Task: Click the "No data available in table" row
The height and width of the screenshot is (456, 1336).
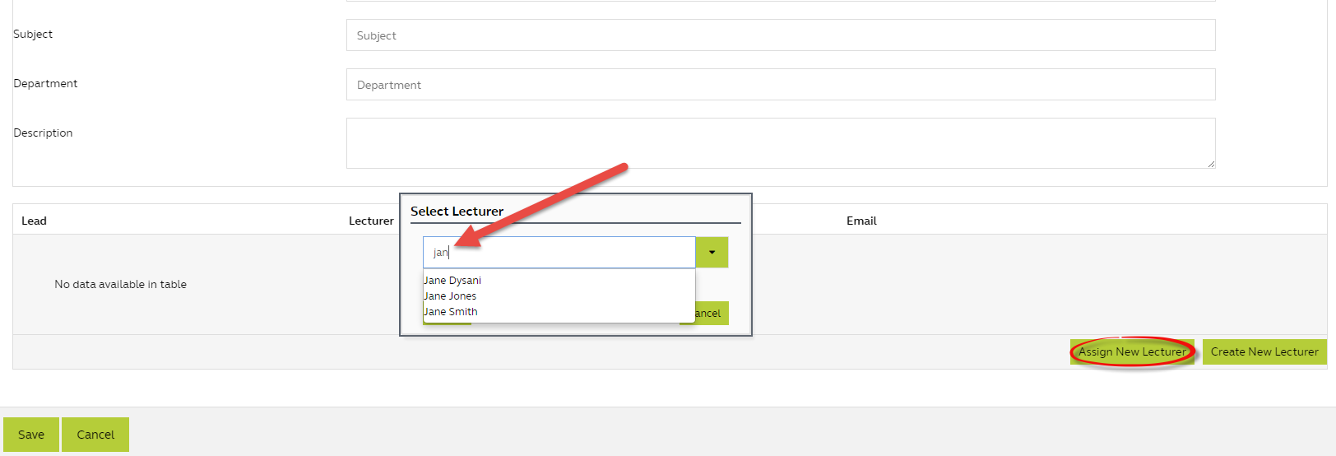Action: pos(121,284)
